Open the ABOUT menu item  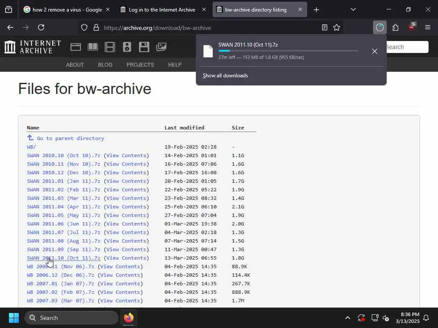(75, 65)
